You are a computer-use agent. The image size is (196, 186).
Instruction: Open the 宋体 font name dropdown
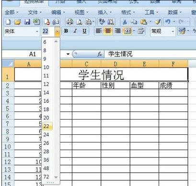[x=37, y=32]
